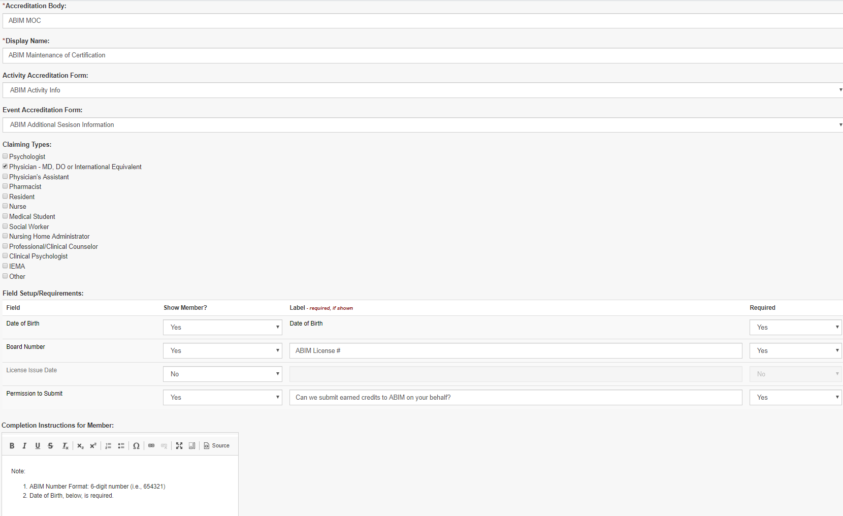This screenshot has height=516, width=843.
Task: Click the Subscript button in the toolbar
Action: point(80,446)
